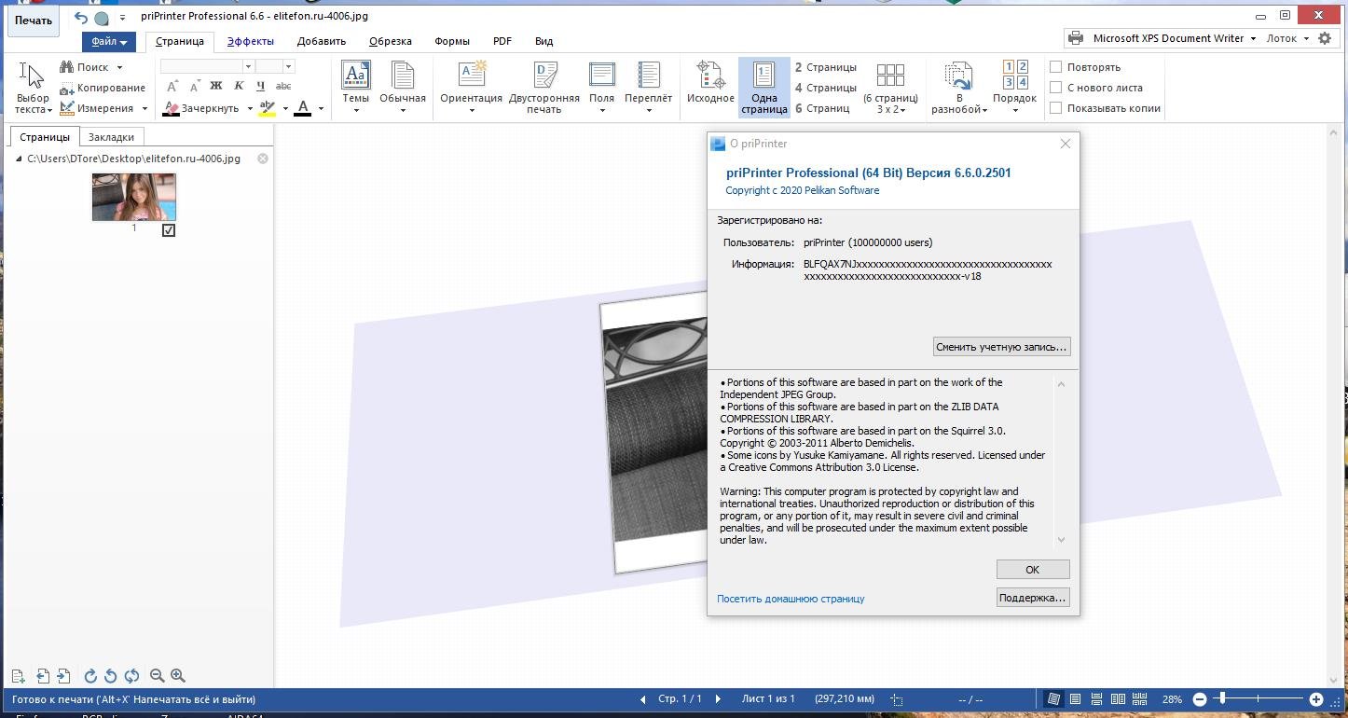Click the Печать print button

[33, 21]
